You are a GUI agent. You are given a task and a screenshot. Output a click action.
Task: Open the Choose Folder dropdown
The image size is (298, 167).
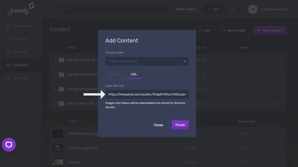point(147,61)
